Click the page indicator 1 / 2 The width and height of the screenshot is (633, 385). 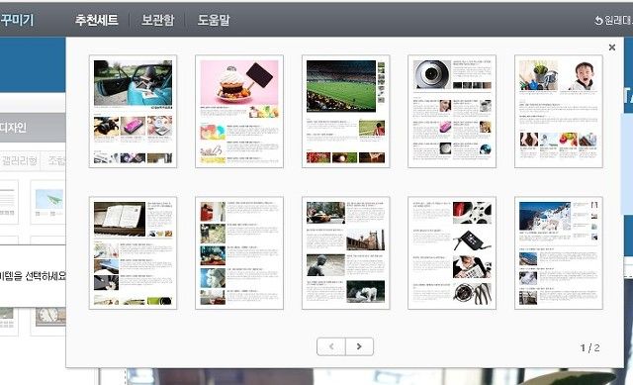click(x=589, y=347)
